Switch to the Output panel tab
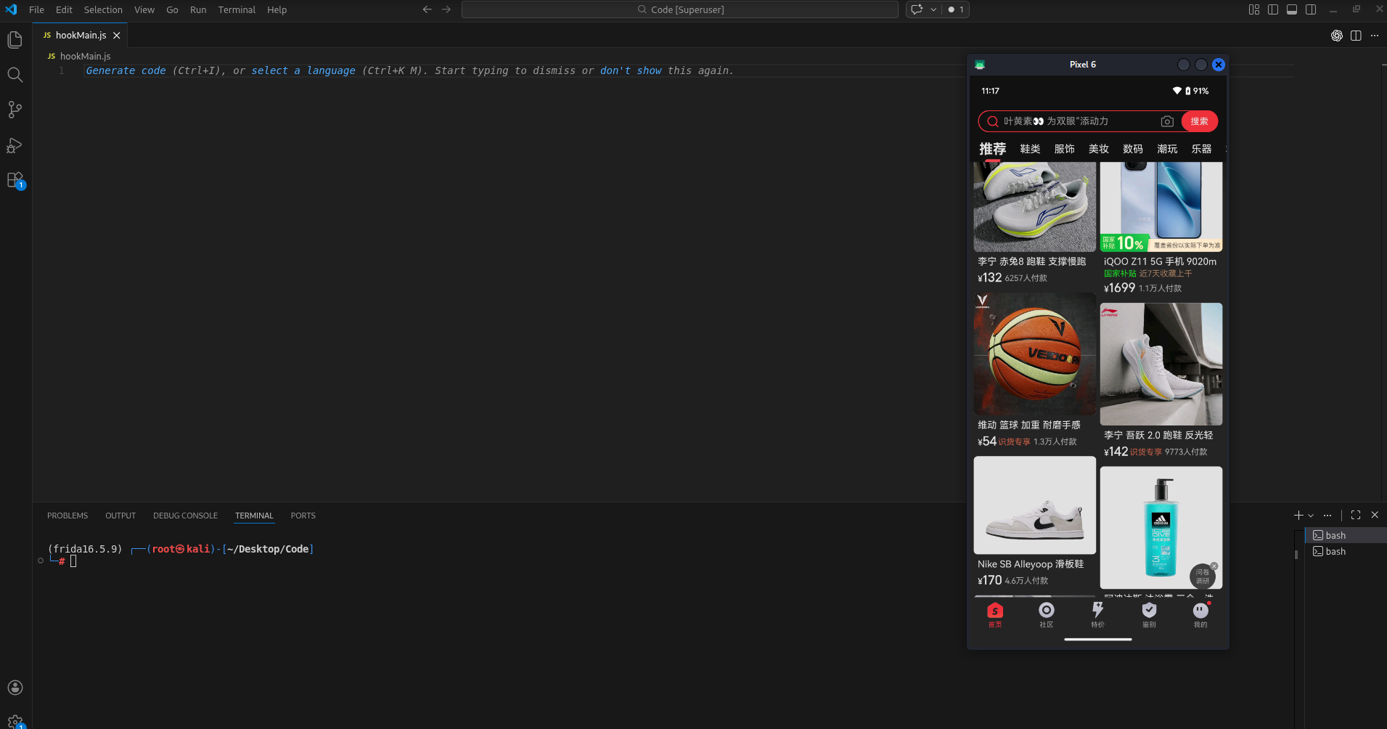The image size is (1387, 729). pos(120,516)
